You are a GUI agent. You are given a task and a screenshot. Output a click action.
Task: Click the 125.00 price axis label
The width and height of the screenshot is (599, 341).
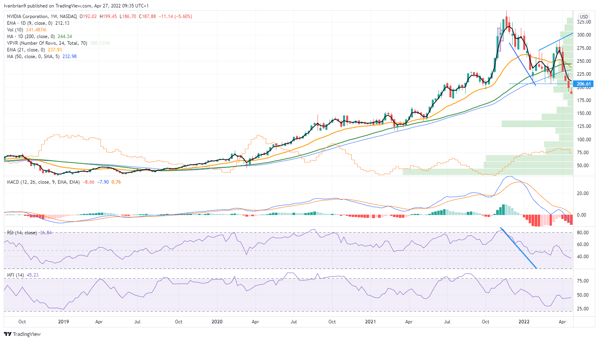click(584, 126)
